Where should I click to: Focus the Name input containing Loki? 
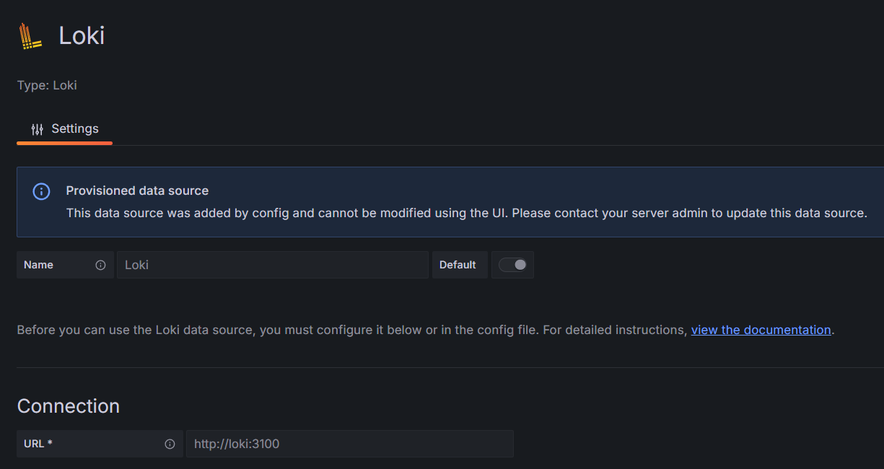coord(273,265)
